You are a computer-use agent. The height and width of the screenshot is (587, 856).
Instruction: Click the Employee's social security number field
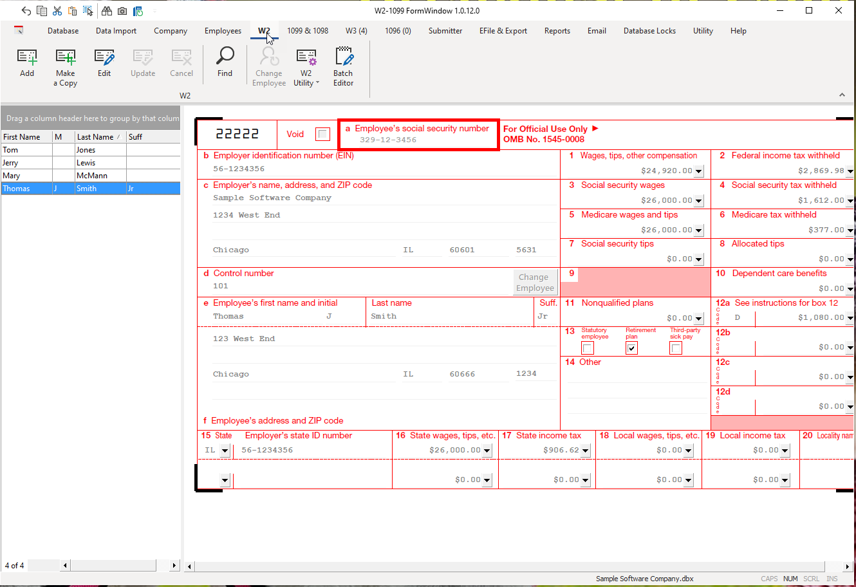[x=418, y=140]
